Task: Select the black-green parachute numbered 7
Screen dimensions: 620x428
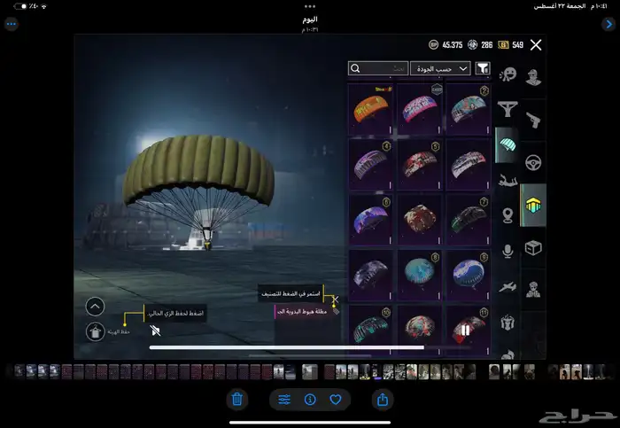Action: [x=469, y=220]
